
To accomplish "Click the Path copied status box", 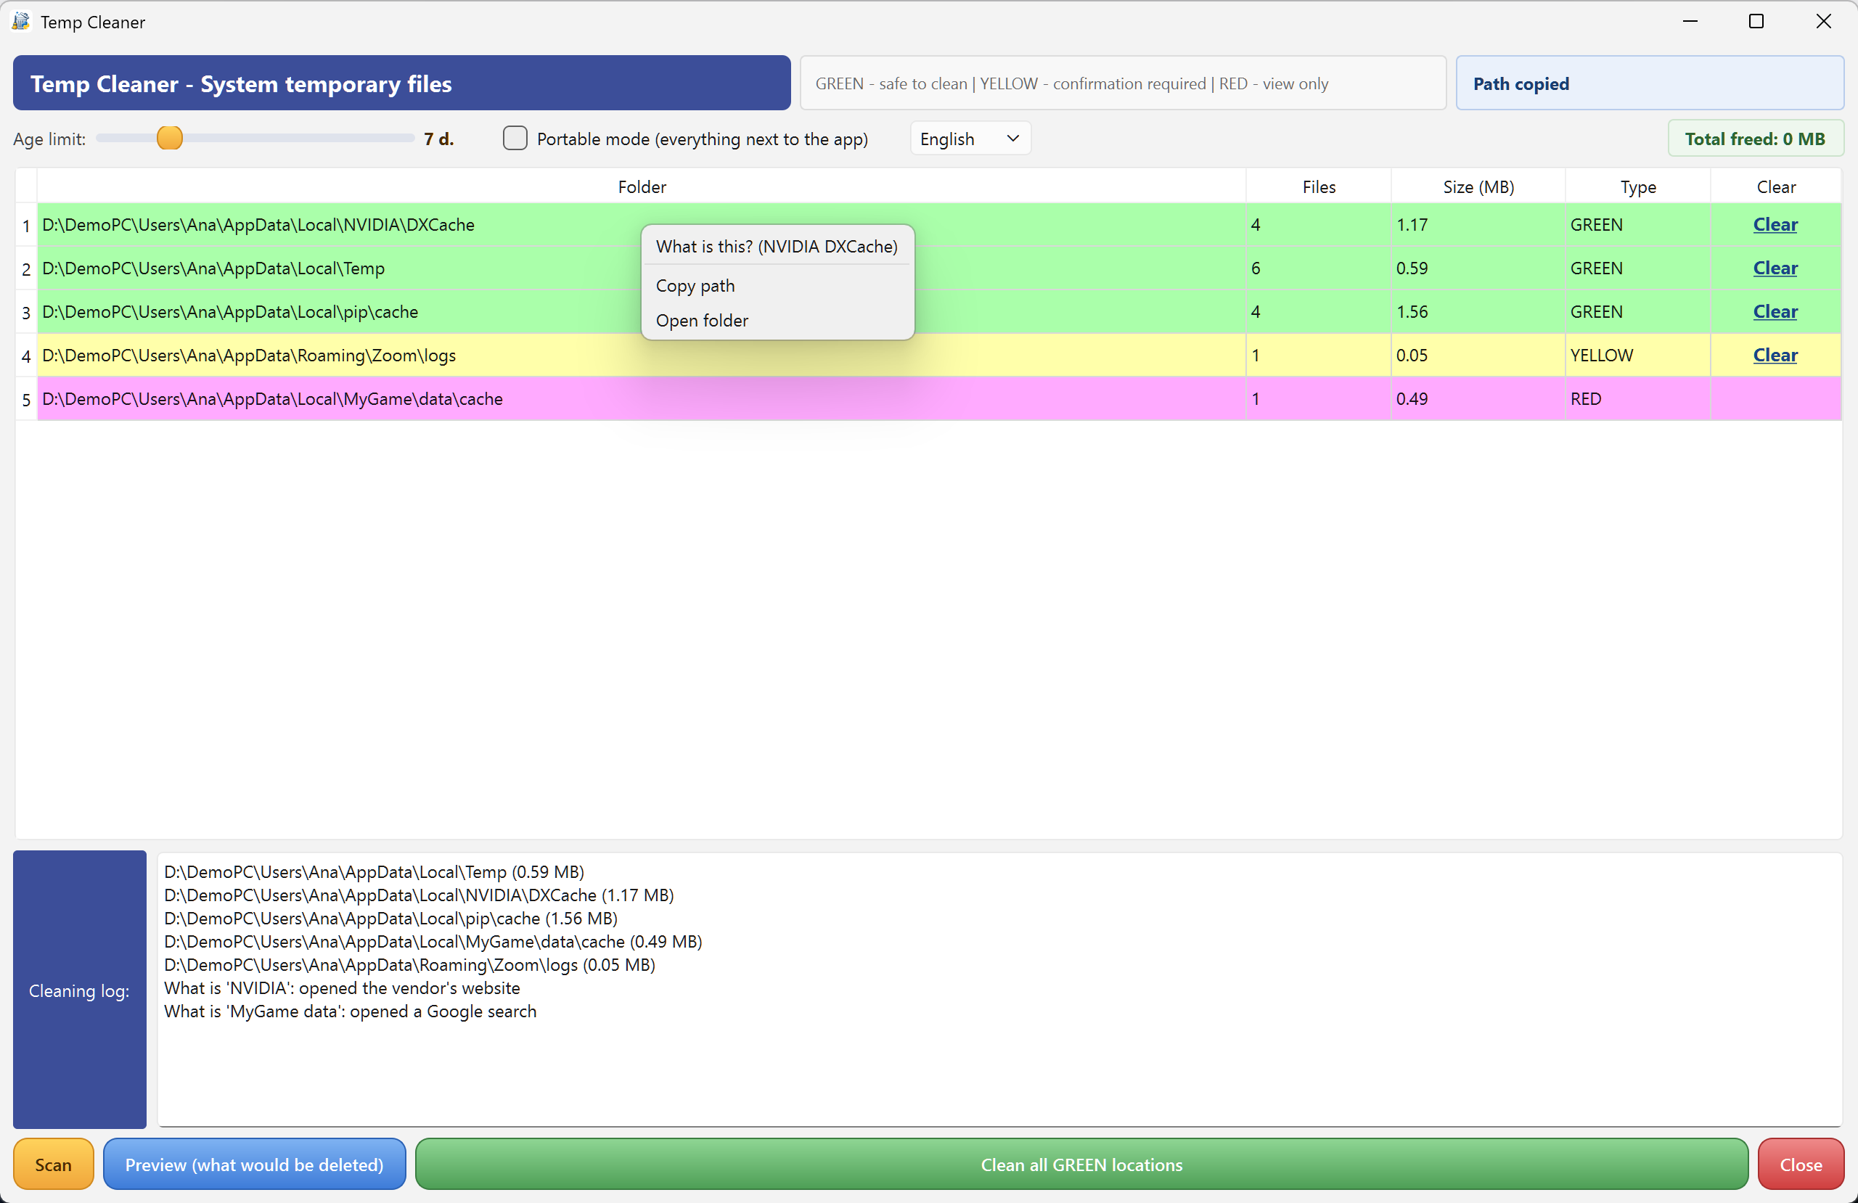I will [x=1650, y=83].
